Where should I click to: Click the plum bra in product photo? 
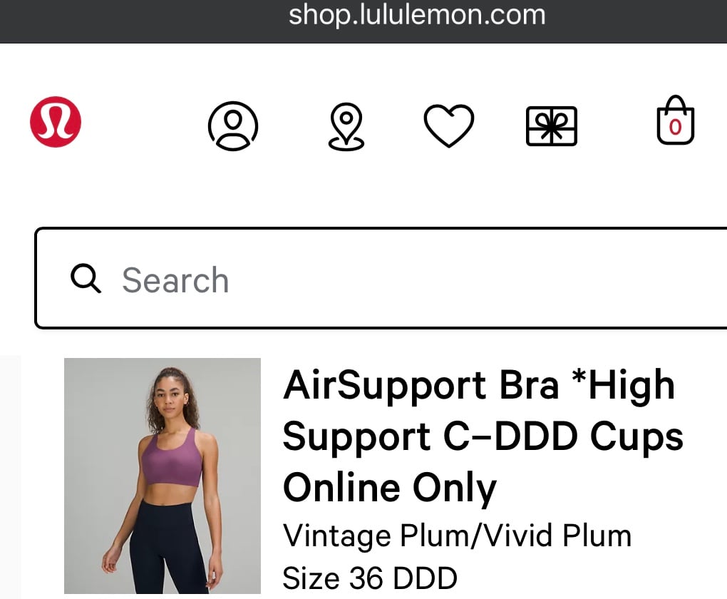[x=170, y=459]
